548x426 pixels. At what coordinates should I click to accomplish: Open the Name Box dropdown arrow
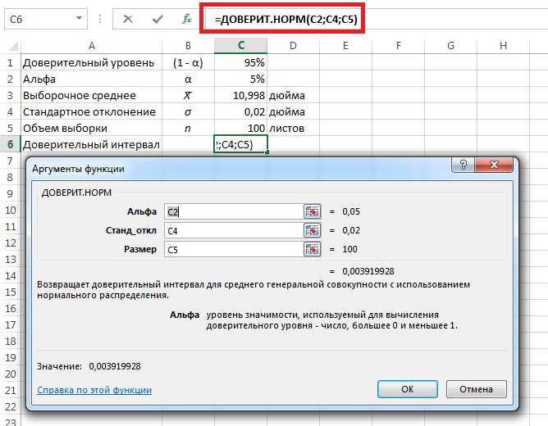(x=79, y=19)
